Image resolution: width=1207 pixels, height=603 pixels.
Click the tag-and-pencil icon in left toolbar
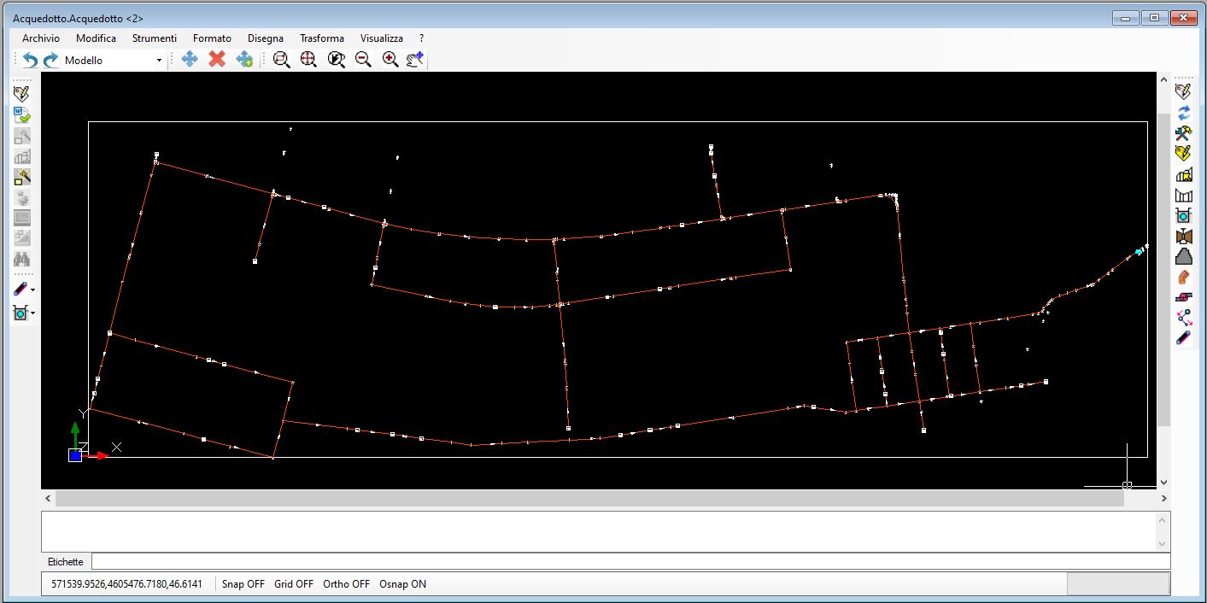pyautogui.click(x=22, y=94)
